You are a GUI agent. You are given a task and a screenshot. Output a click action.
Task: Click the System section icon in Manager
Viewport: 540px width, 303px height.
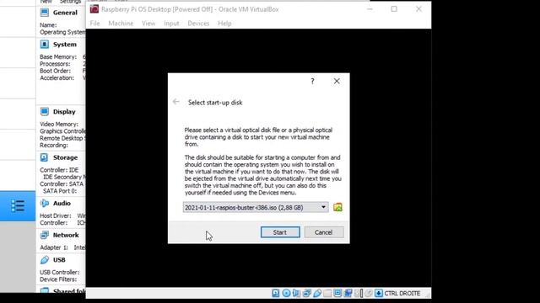[45, 45]
